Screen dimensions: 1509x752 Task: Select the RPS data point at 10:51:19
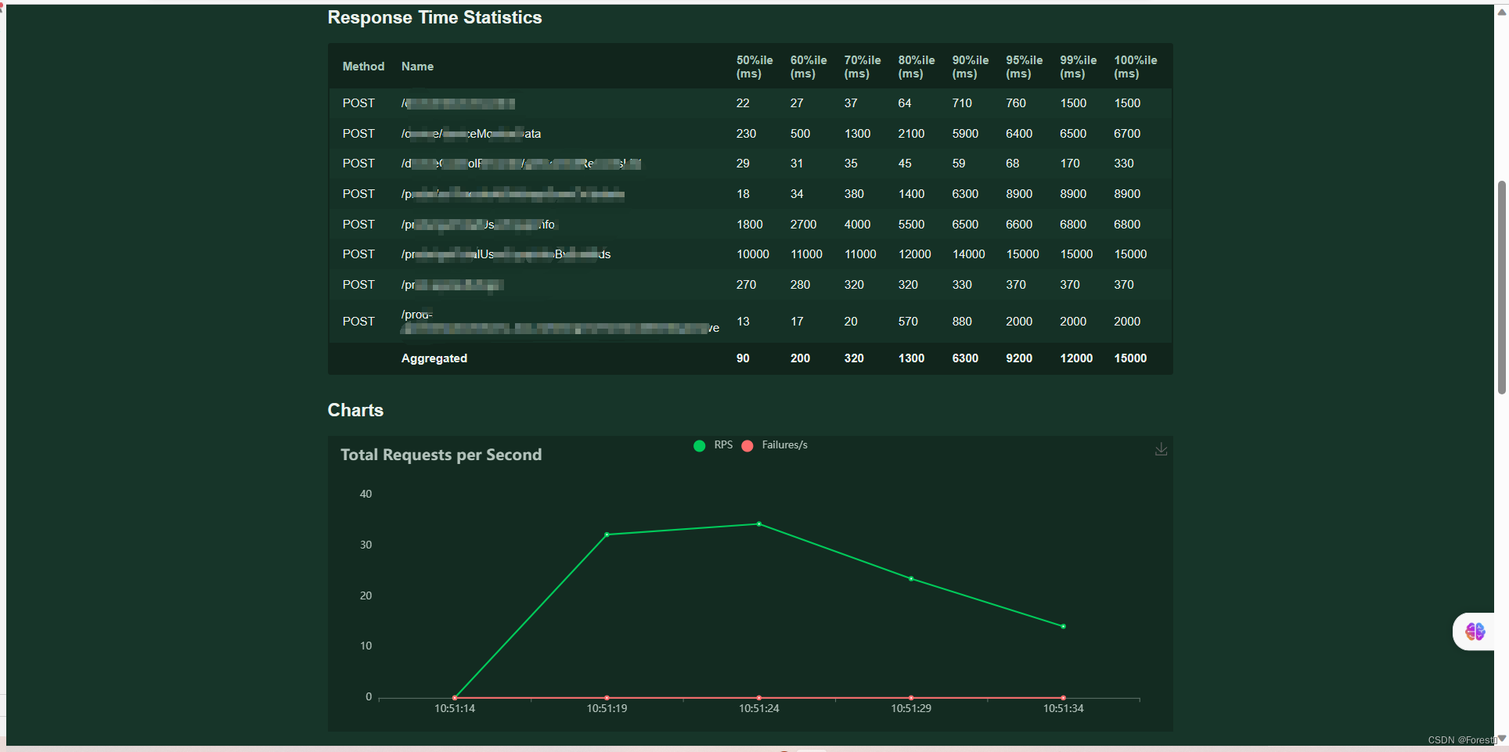tap(607, 534)
